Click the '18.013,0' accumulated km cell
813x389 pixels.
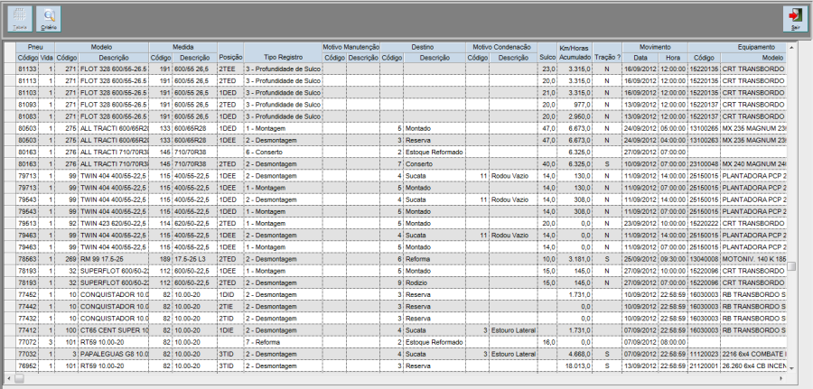(x=575, y=366)
